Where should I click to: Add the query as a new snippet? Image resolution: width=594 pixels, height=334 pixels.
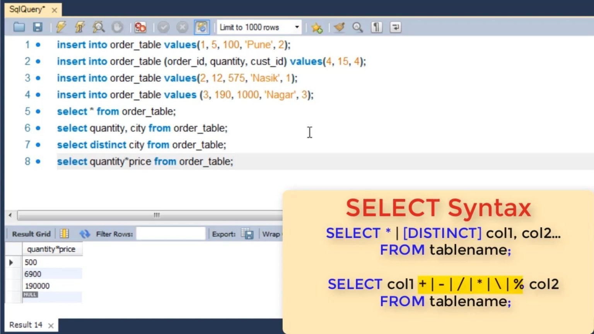click(x=317, y=27)
